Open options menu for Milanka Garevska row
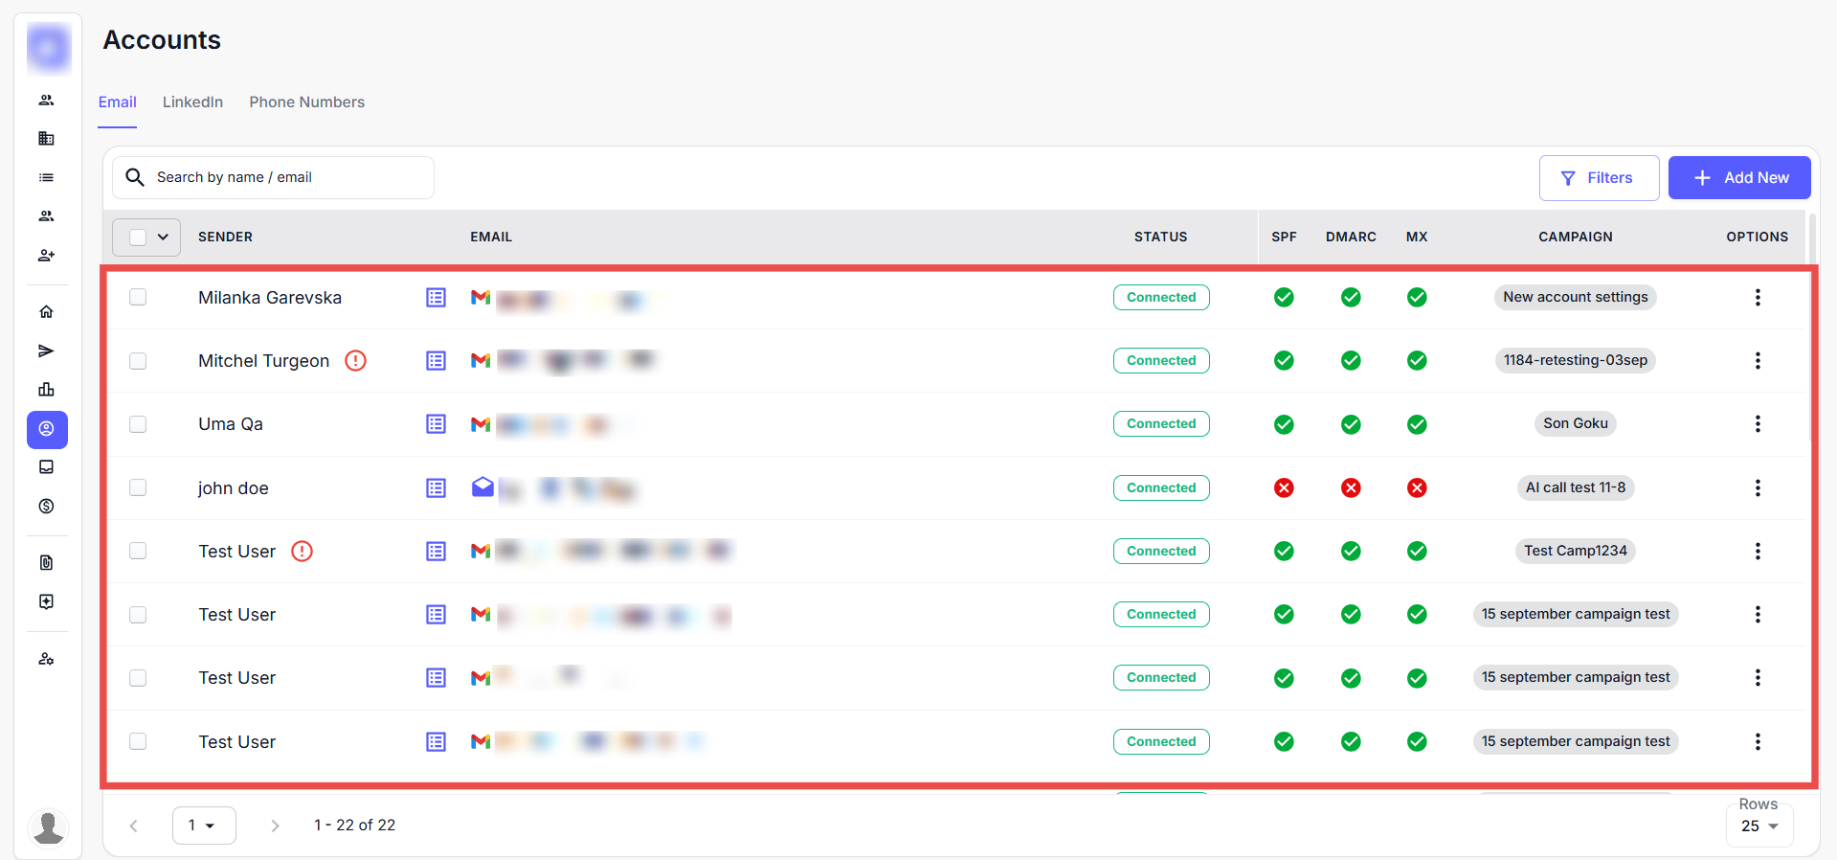This screenshot has width=1837, height=860. pyautogui.click(x=1757, y=297)
